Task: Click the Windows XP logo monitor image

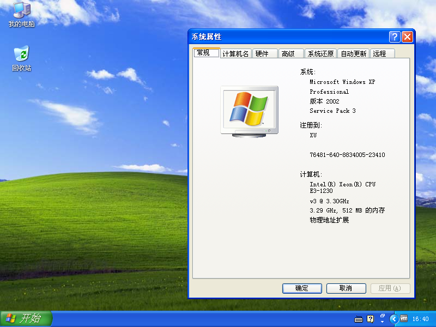Action: pyautogui.click(x=250, y=112)
